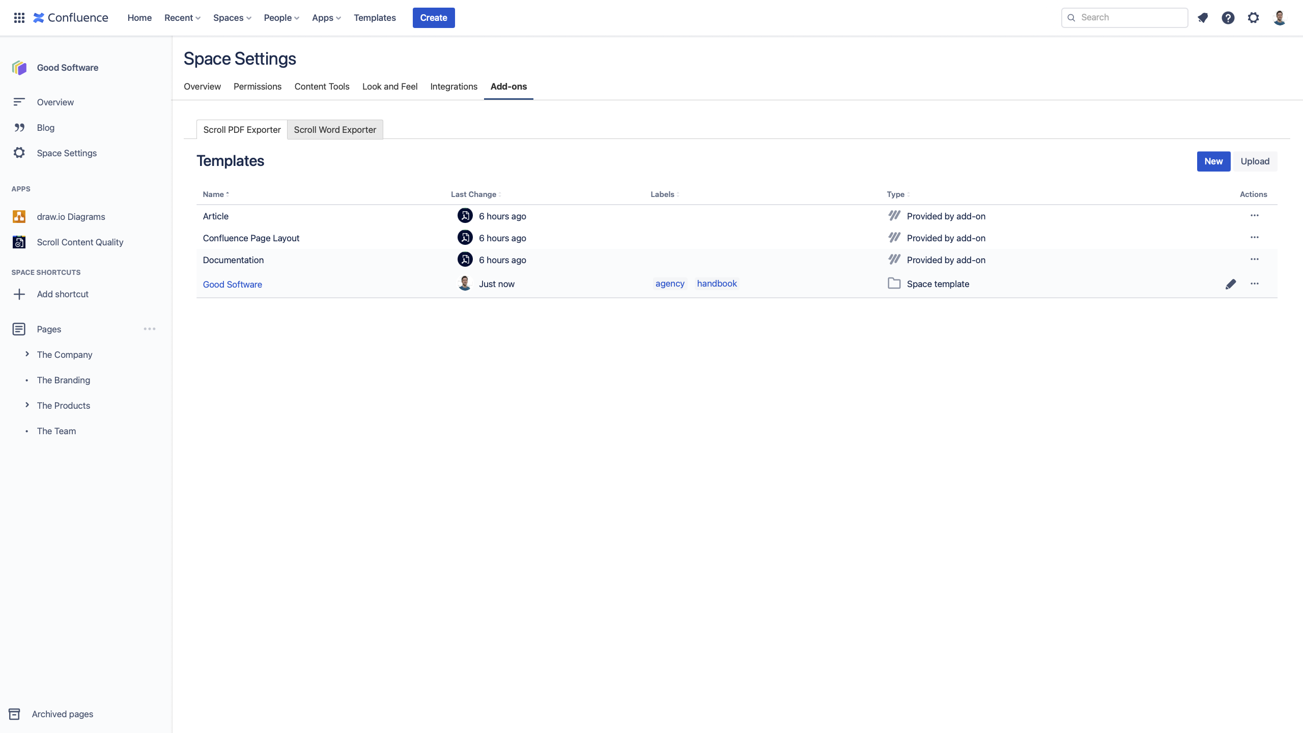1303x733 pixels.
Task: Switch to the Scroll Word Exporter tab
Action: pos(335,130)
